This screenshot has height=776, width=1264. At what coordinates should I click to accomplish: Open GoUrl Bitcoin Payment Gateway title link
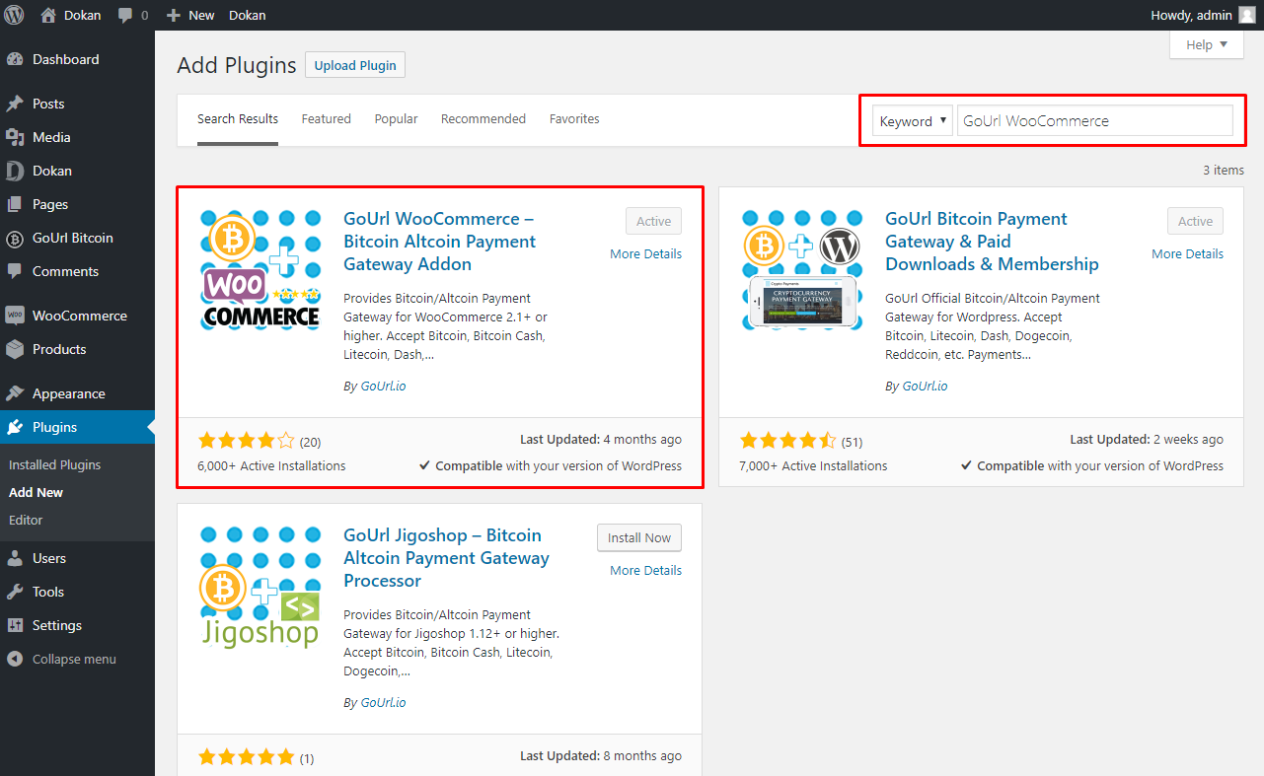click(992, 242)
